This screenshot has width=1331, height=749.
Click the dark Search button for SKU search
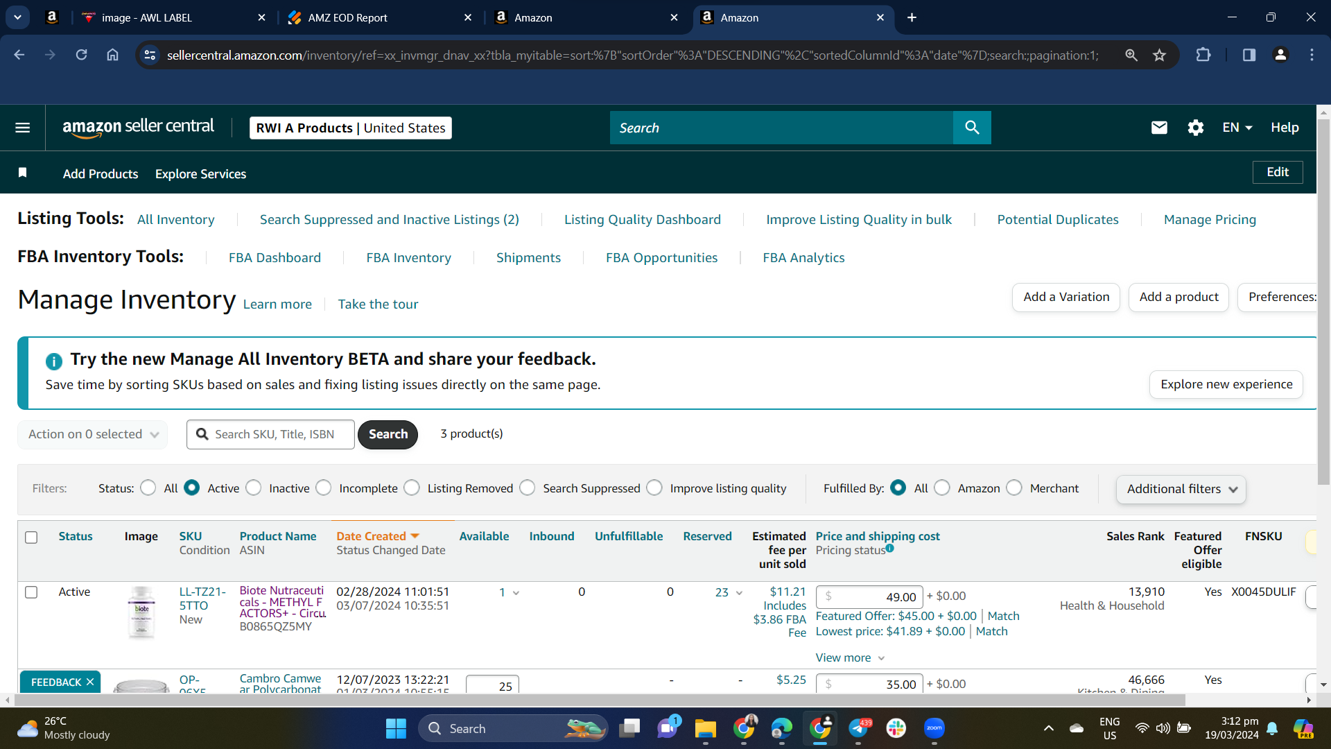tap(388, 435)
